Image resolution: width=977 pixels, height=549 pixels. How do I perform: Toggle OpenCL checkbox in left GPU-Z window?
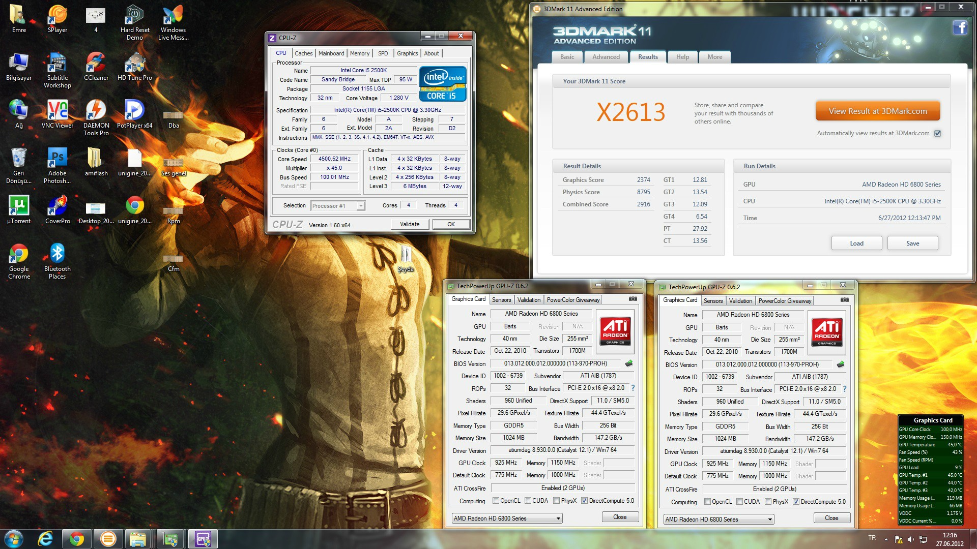pos(496,501)
